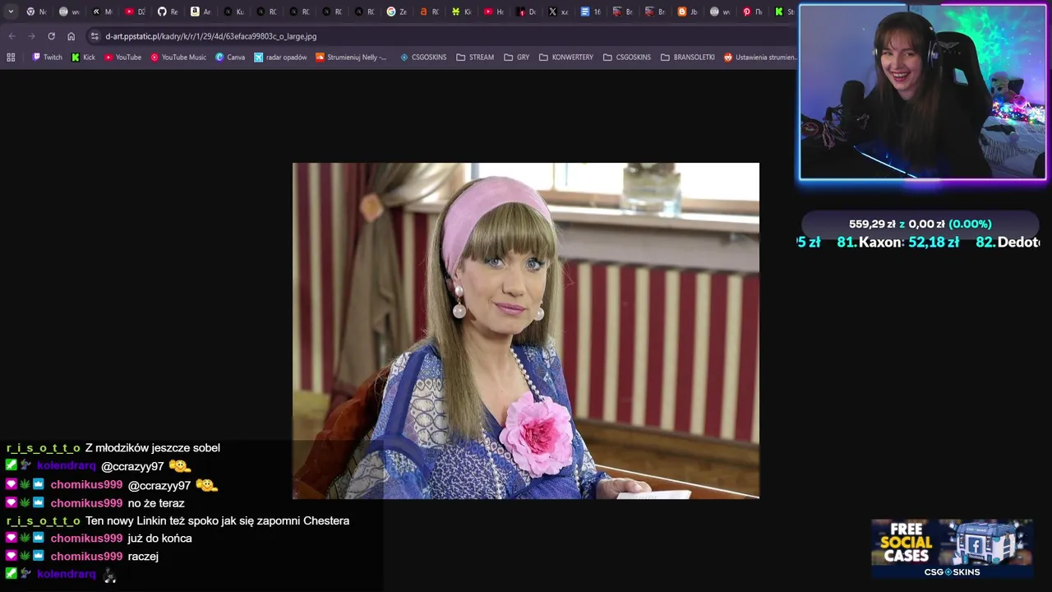Click the streamer webcam overlay
The width and height of the screenshot is (1052, 592).
pyautogui.click(x=923, y=92)
